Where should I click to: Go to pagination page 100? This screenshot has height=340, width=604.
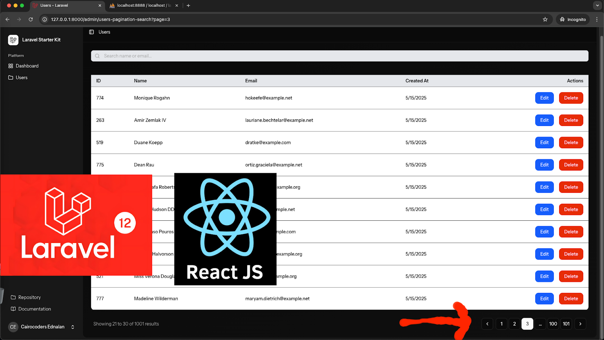pos(553,324)
